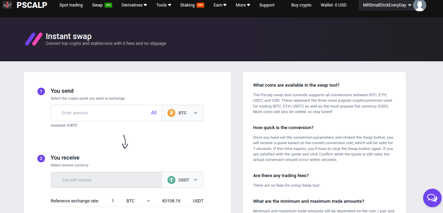The height and width of the screenshot is (213, 443).
Task: Open the live chat bubble icon
Action: 432,198
